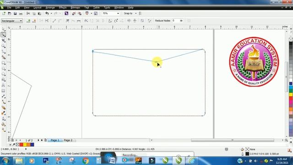Screen dimensions: 293x165
Task: Click the Cusp Node icon
Action: pyautogui.click(x=67, y=21)
